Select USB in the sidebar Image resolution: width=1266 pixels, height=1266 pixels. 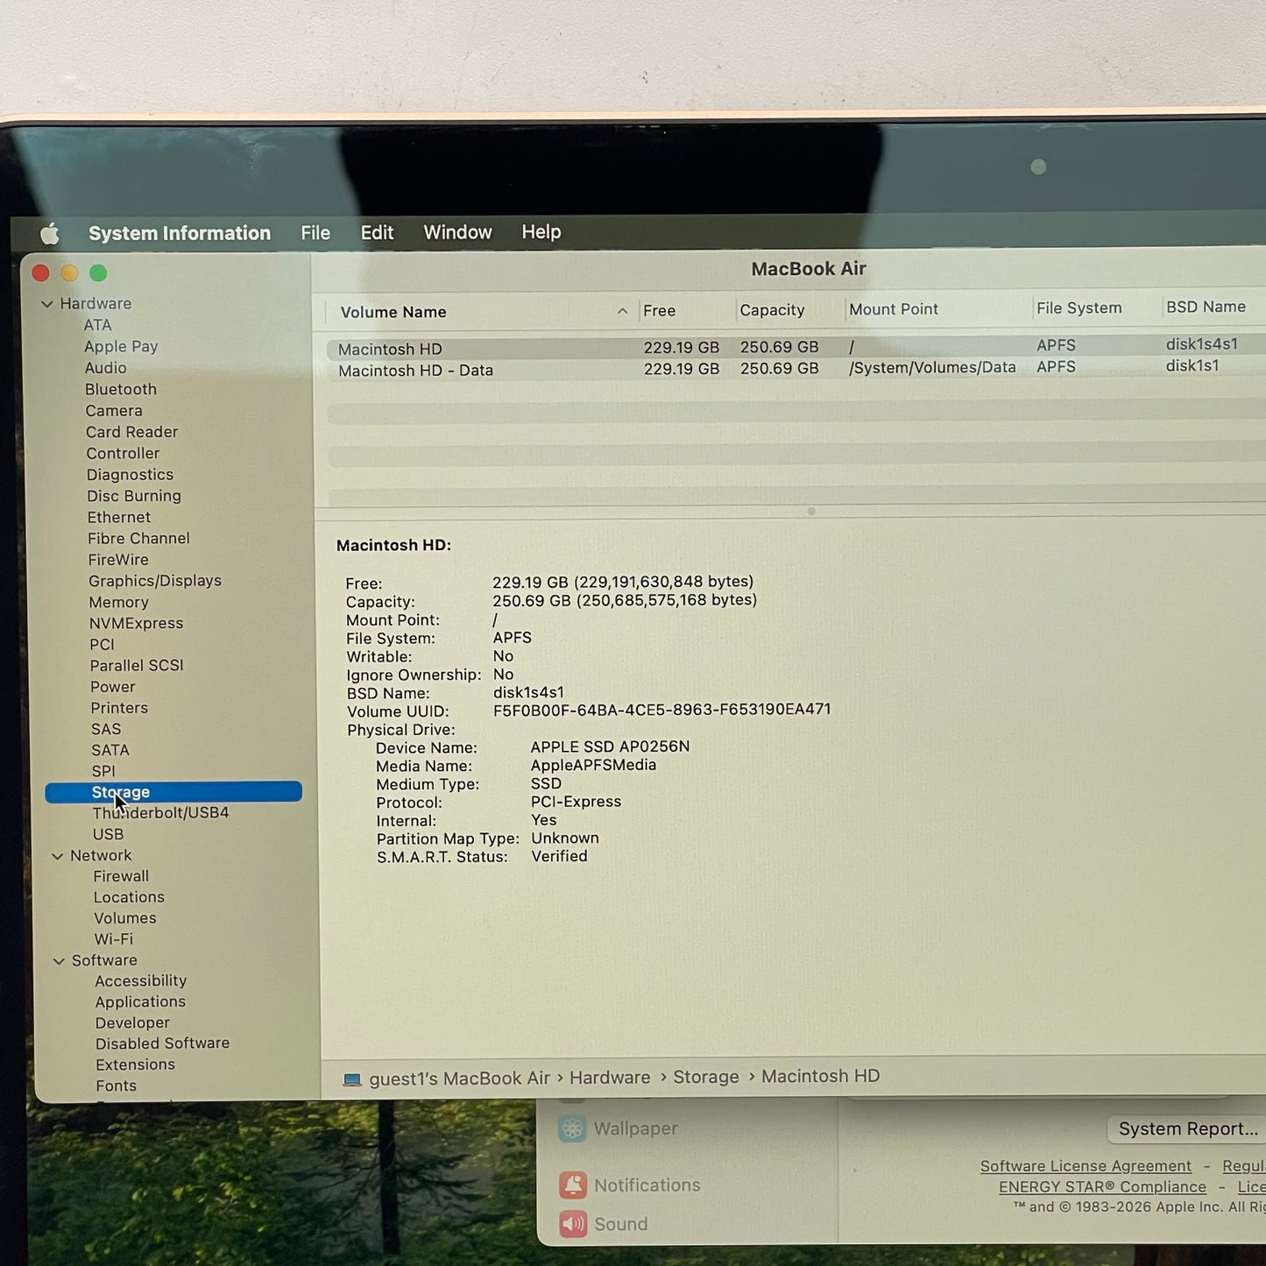tap(108, 834)
